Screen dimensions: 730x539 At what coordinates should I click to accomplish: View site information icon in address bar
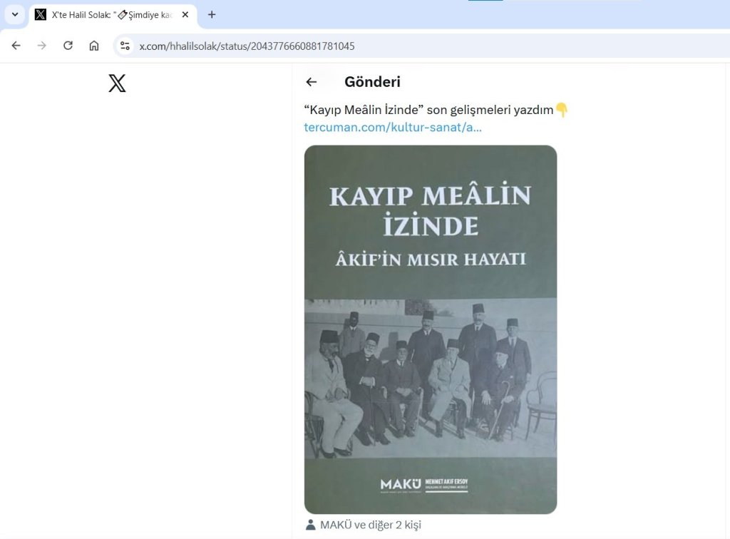(x=125, y=46)
